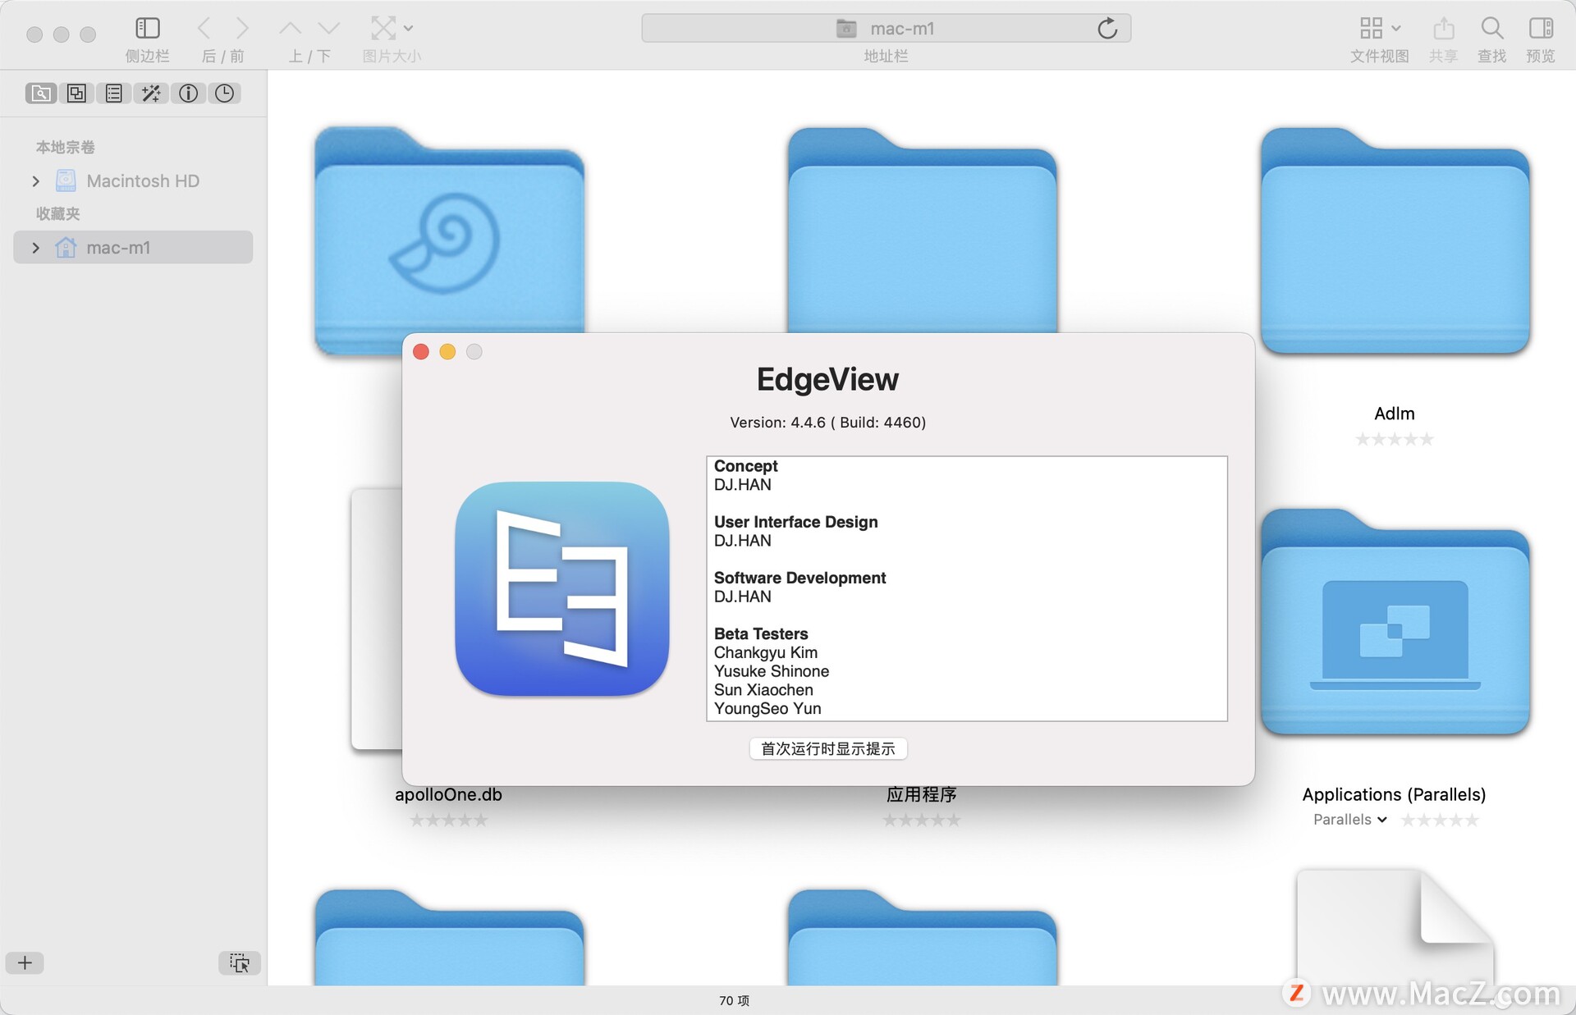Click the name Sun Xiaochen
The height and width of the screenshot is (1015, 1576).
[763, 690]
